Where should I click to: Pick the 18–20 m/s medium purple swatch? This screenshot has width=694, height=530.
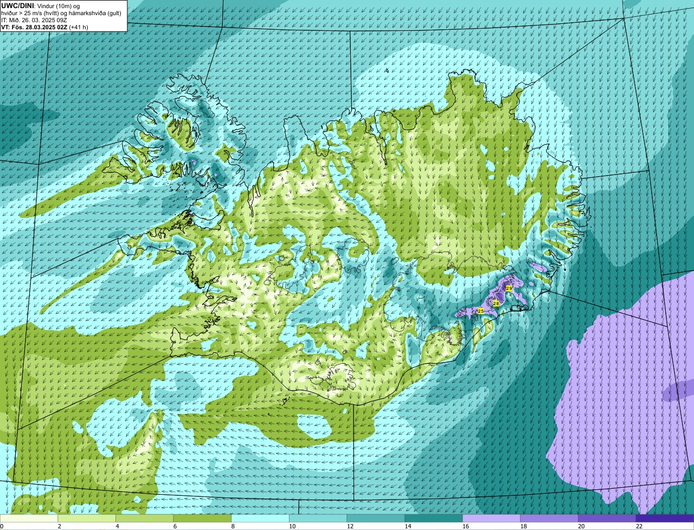549,518
